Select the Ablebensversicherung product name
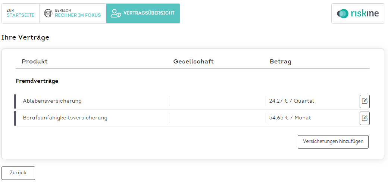 [52, 101]
